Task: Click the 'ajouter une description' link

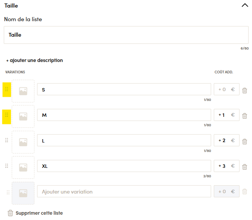Action: [34, 60]
